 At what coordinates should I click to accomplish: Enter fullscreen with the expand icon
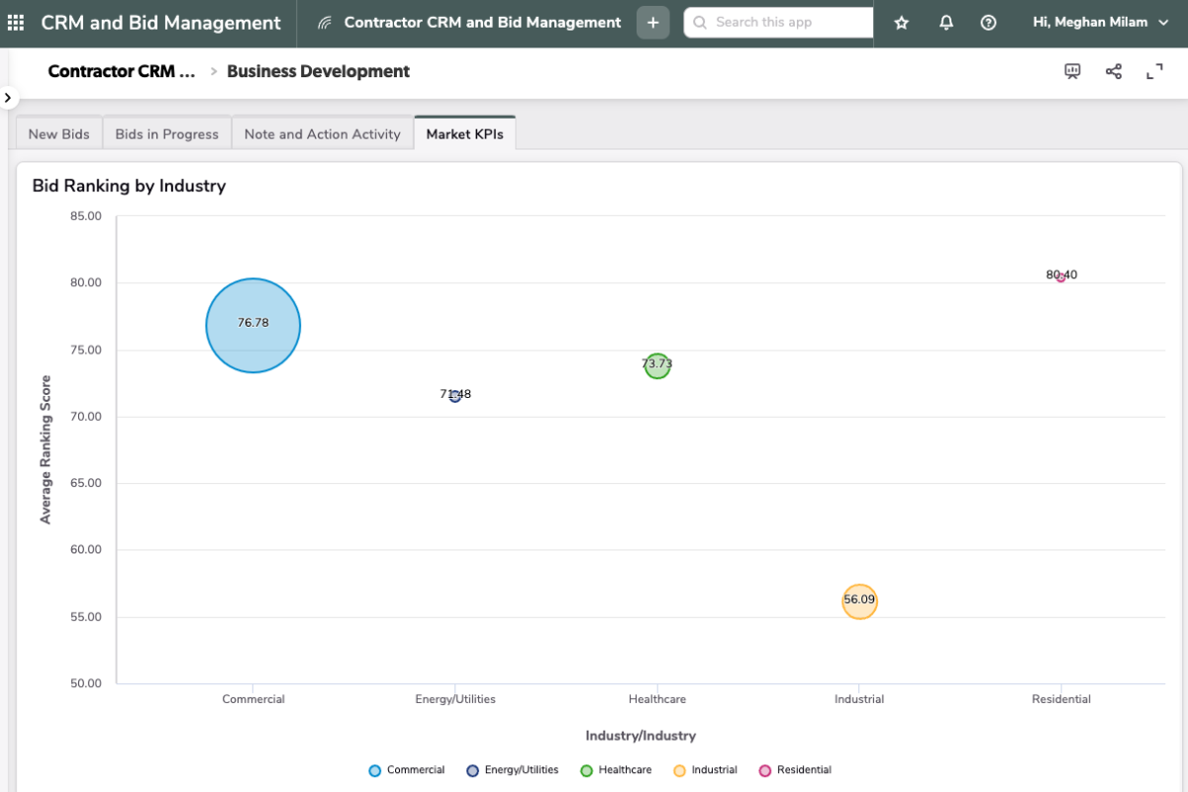pos(1154,71)
